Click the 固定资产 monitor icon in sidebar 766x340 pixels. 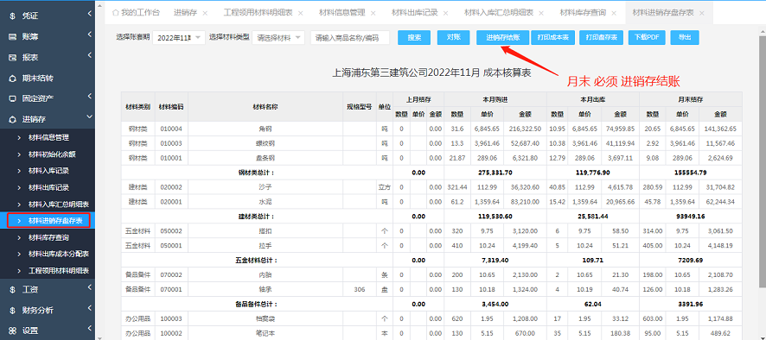coord(13,98)
